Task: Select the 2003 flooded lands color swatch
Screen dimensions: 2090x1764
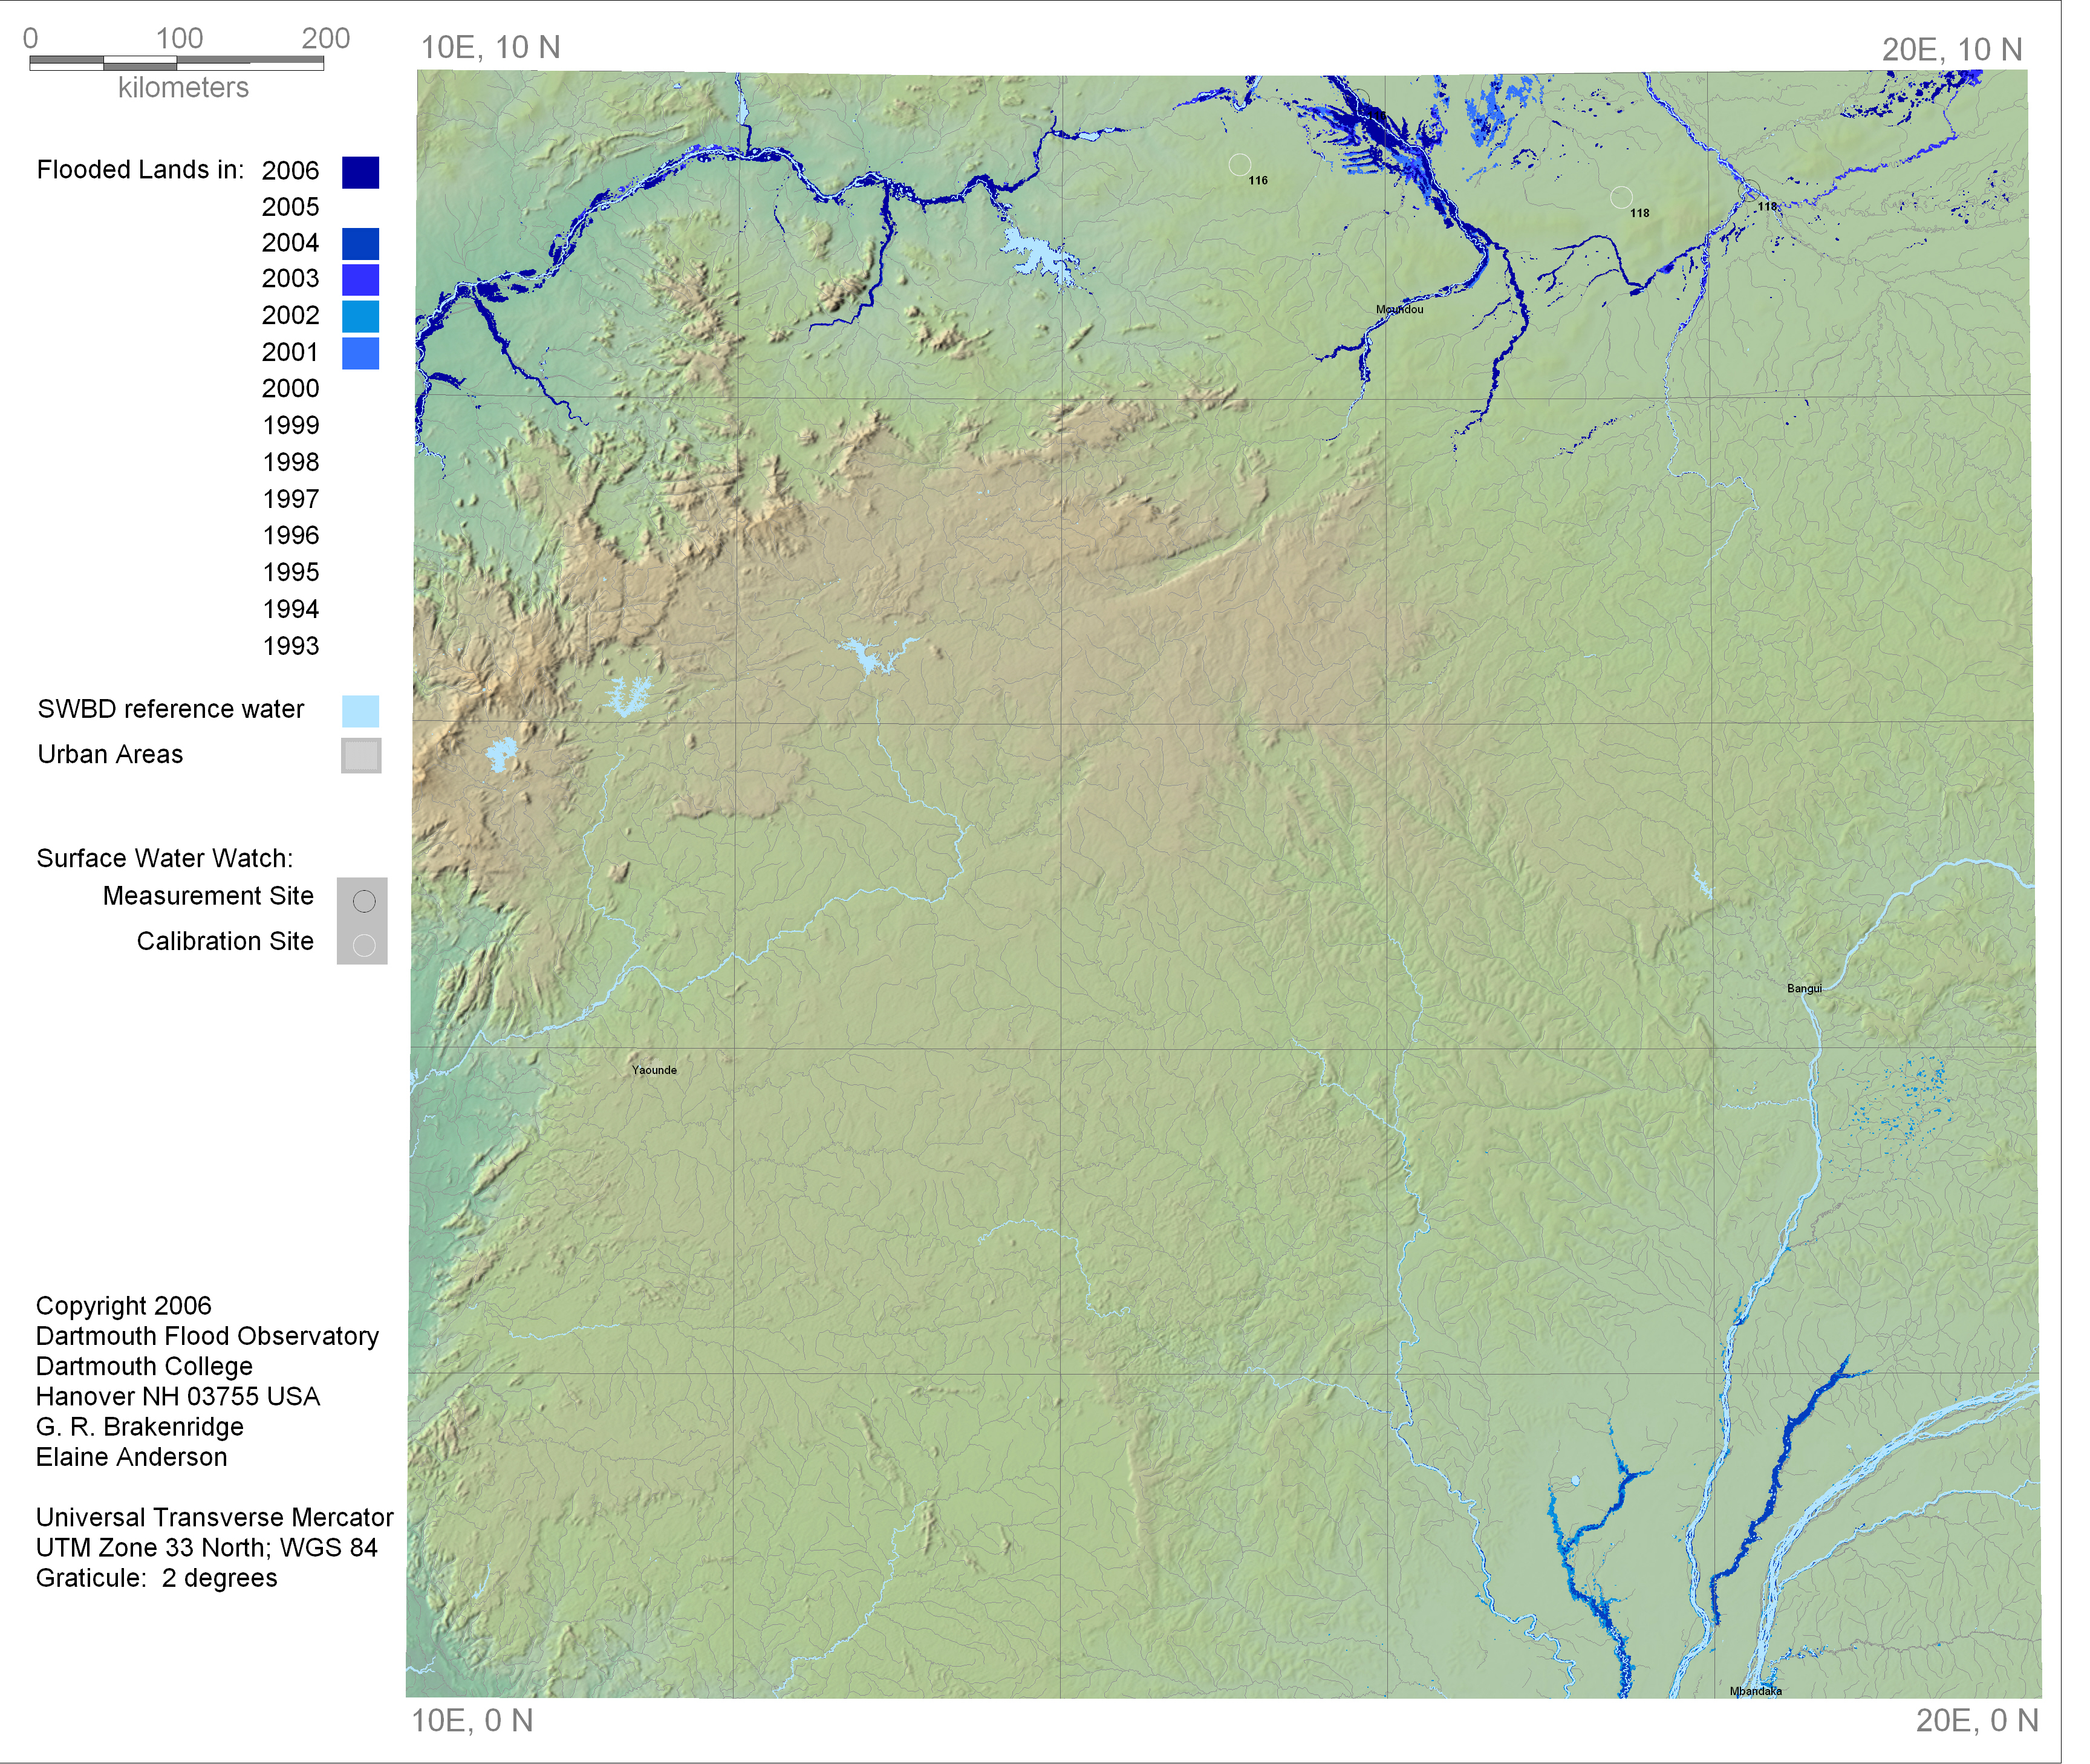Action: 361,279
